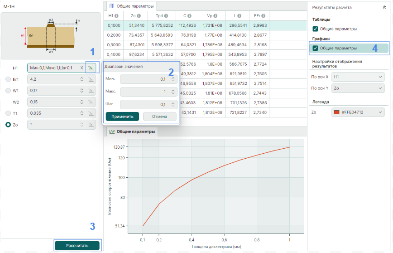The height and width of the screenshot is (253, 393).
Task: Click the table icon on Общие параметры tab
Action: (112, 6)
